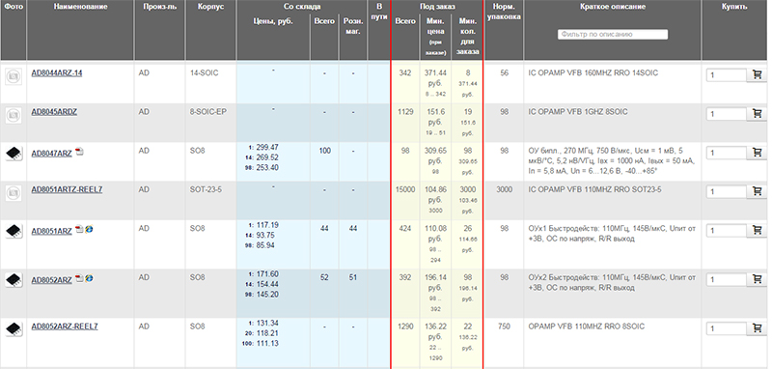The height and width of the screenshot is (369, 772).
Task: Click description 'IC OPAMP VFB 160MHZ RRO 14SOIC'
Action: pos(593,72)
